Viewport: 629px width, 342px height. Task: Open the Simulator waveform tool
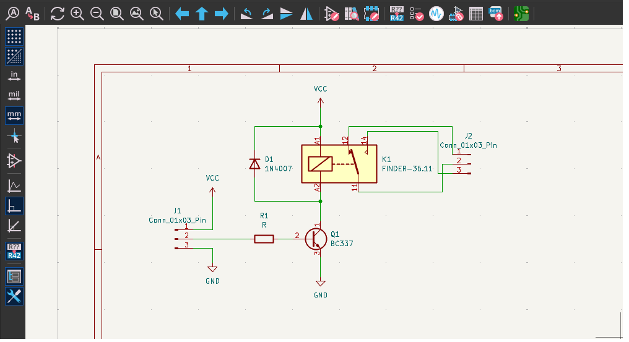(436, 13)
